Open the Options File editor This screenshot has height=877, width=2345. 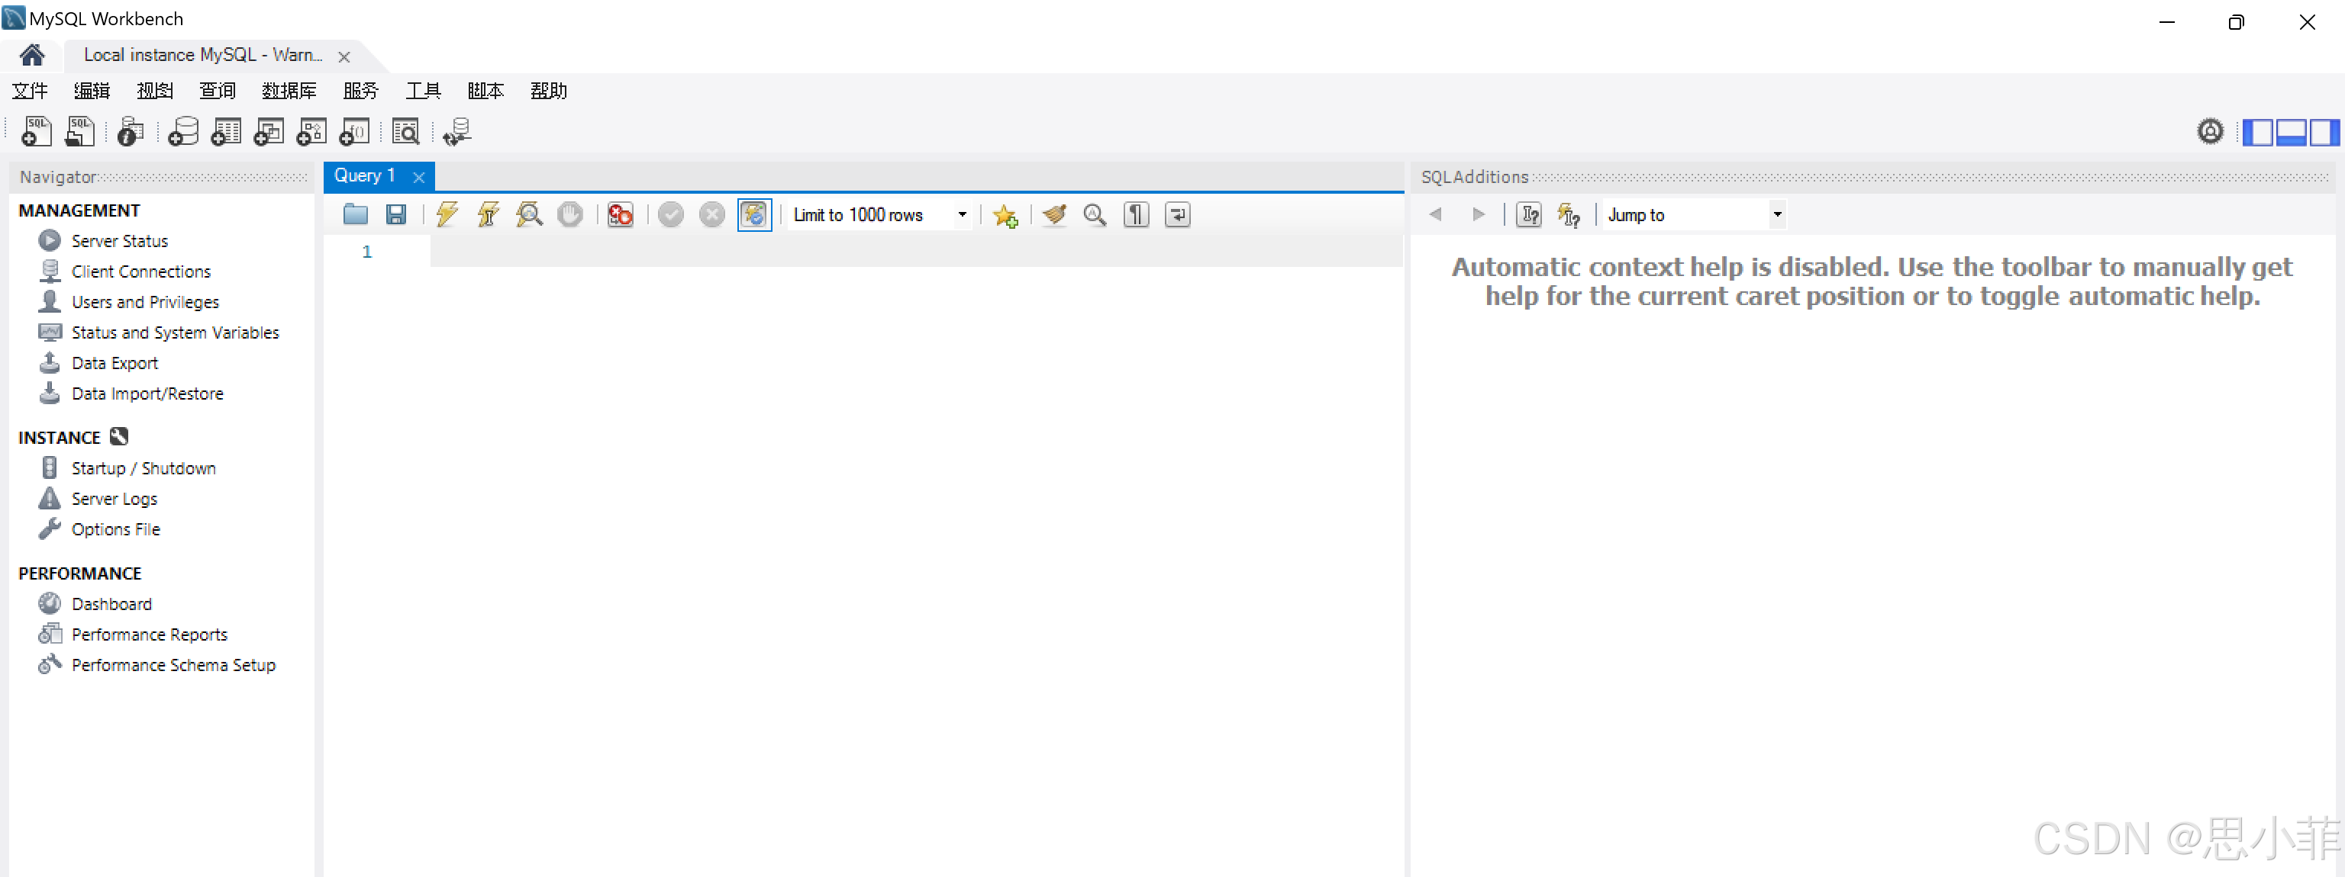[115, 529]
